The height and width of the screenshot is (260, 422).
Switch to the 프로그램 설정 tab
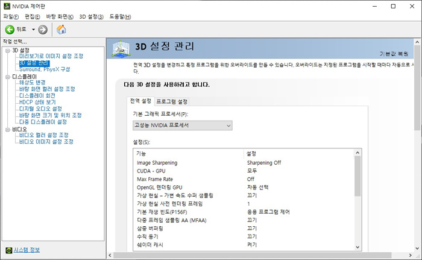[x=172, y=101]
